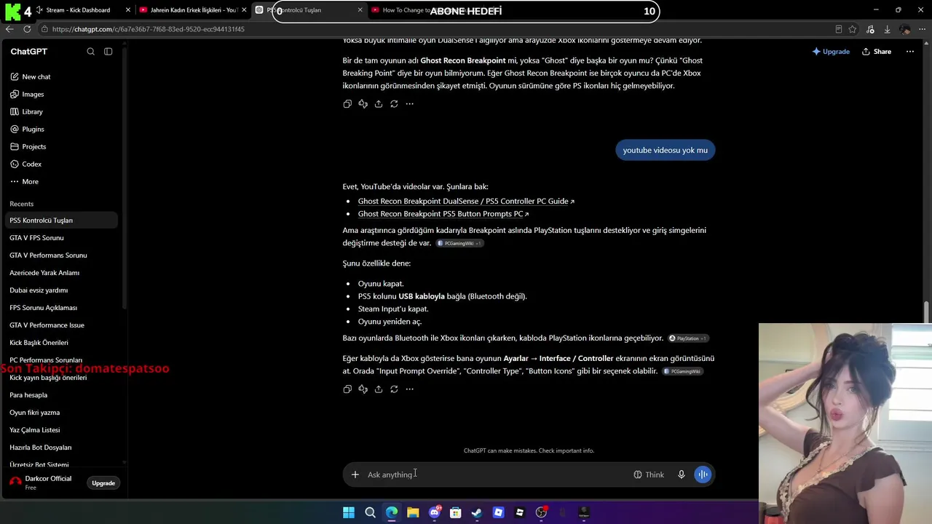Open Steam from the taskbar

pos(477,512)
